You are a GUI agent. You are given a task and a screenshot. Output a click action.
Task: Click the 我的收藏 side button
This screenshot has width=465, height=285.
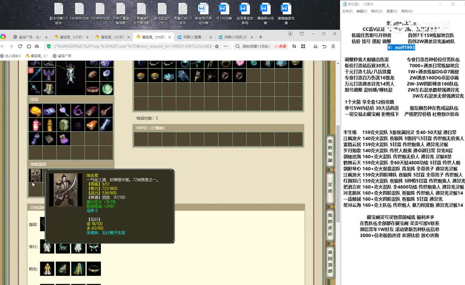pyautogui.click(x=330, y=151)
